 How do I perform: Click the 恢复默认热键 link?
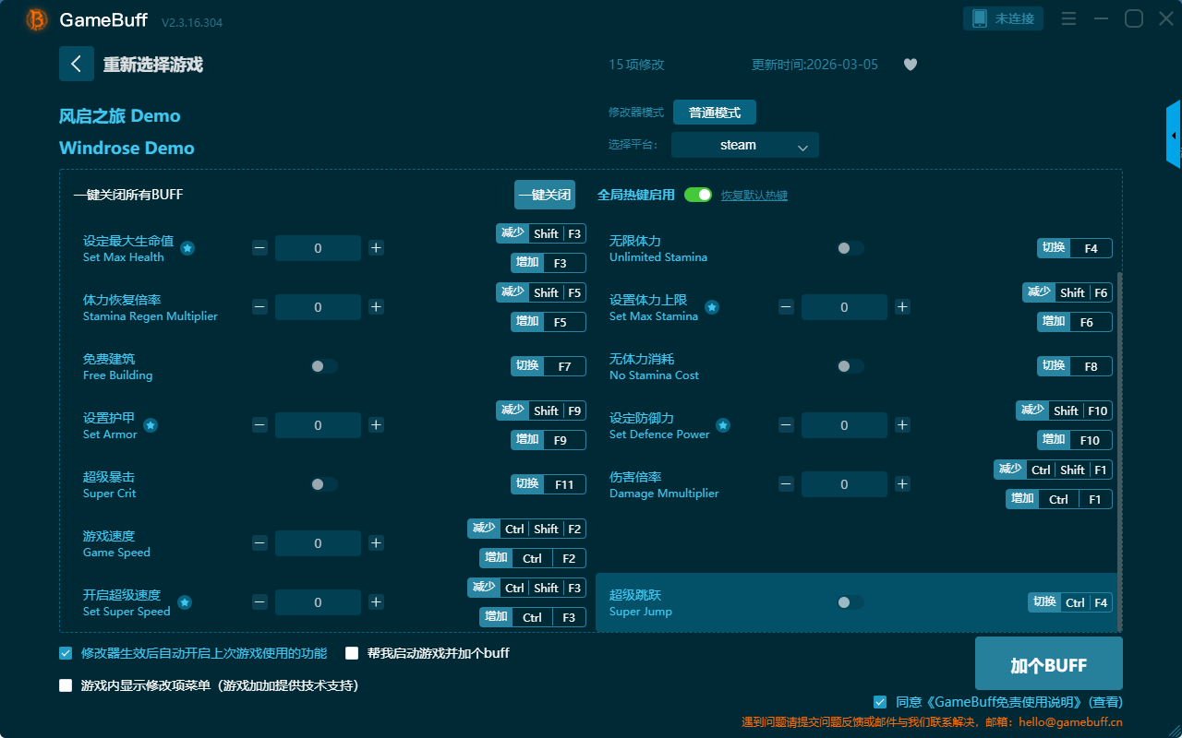coord(754,196)
